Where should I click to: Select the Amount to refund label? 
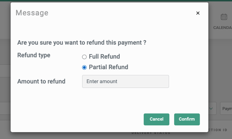[x=41, y=81]
